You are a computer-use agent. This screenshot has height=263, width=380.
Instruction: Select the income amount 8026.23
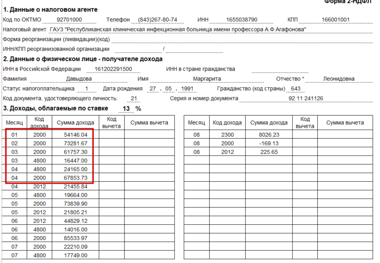pyautogui.click(x=269, y=135)
